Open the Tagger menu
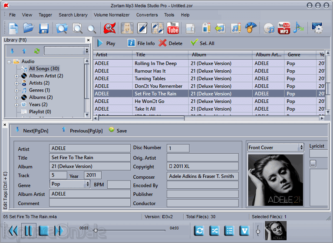Screen dimensions: 333x243 45,15
